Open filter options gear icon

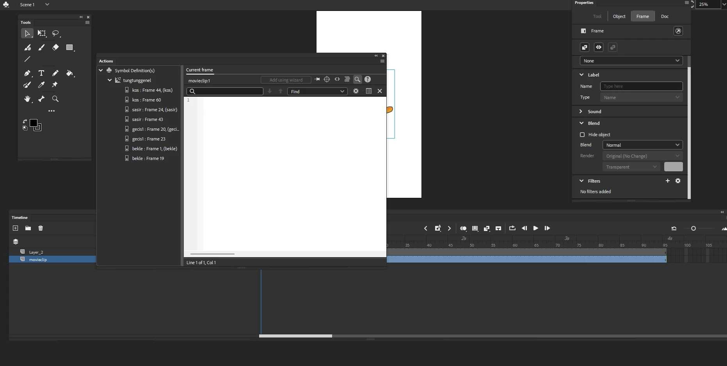678,181
